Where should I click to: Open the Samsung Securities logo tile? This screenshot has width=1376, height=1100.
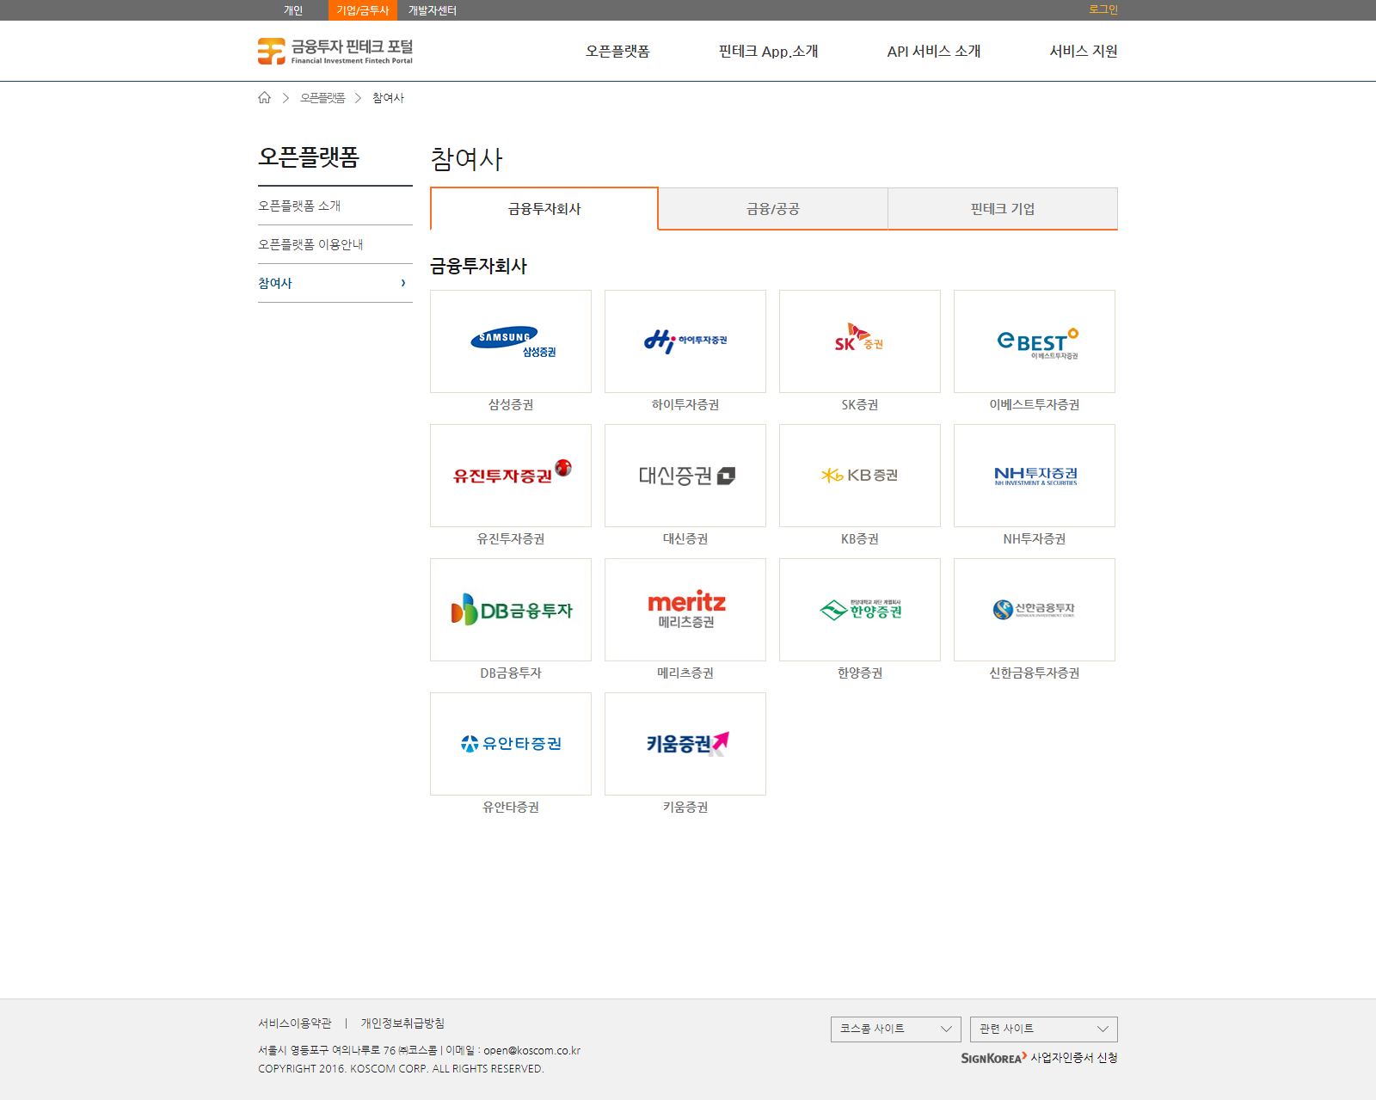point(511,341)
